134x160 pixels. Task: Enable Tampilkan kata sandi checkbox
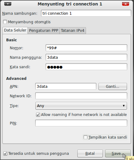[85, 137]
